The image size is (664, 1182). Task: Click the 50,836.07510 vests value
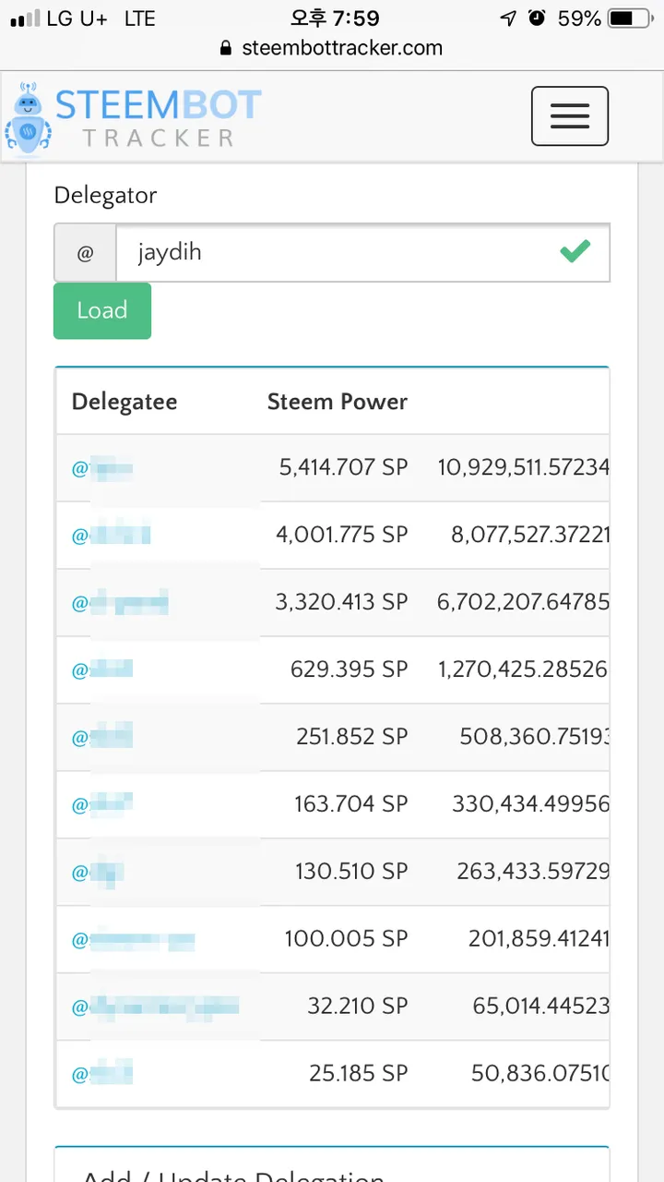click(539, 1073)
